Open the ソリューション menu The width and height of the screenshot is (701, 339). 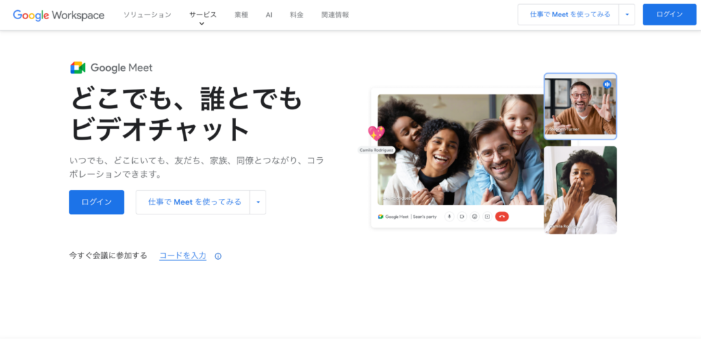coord(147,14)
